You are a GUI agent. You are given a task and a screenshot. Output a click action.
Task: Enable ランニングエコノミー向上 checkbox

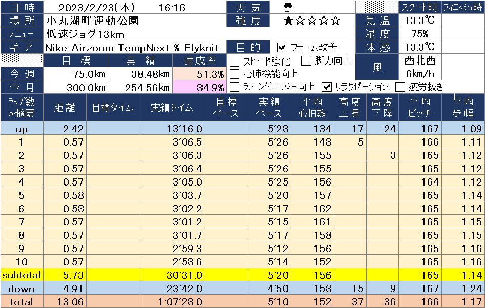pos(235,87)
